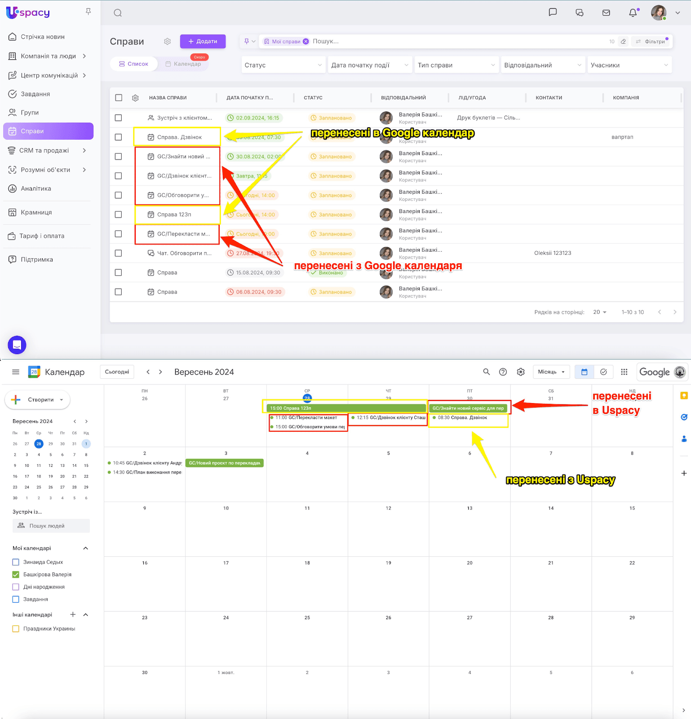This screenshot has width=691, height=719.
Task: Toggle the select-all cases checkbox
Action: [119, 98]
